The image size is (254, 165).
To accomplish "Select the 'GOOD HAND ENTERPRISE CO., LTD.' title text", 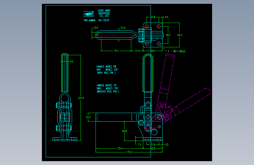I will click(104, 13).
